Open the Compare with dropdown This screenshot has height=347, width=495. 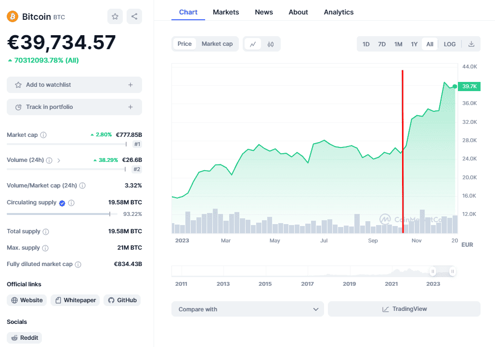point(247,309)
